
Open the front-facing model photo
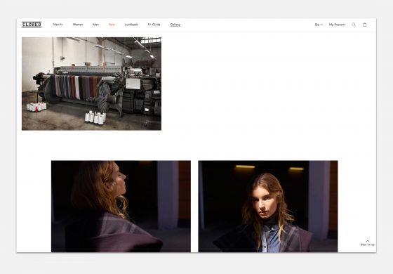coord(268,207)
